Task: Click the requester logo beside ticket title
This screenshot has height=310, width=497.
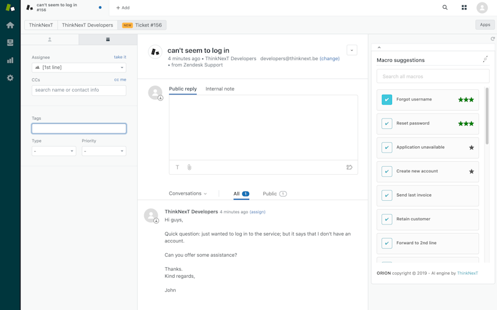Action: pyautogui.click(x=155, y=51)
